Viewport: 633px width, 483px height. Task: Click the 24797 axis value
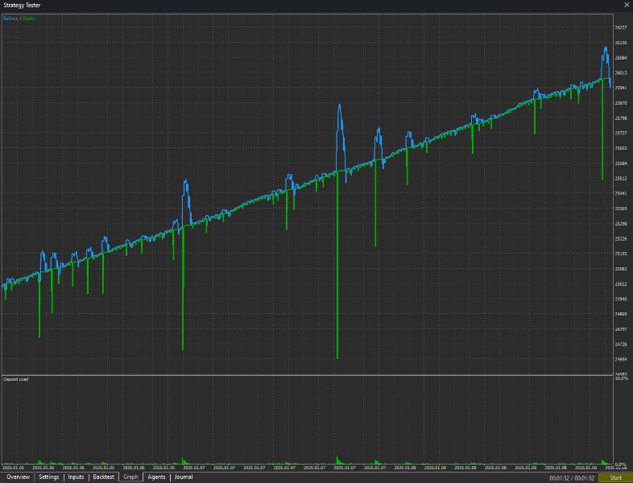[621, 329]
